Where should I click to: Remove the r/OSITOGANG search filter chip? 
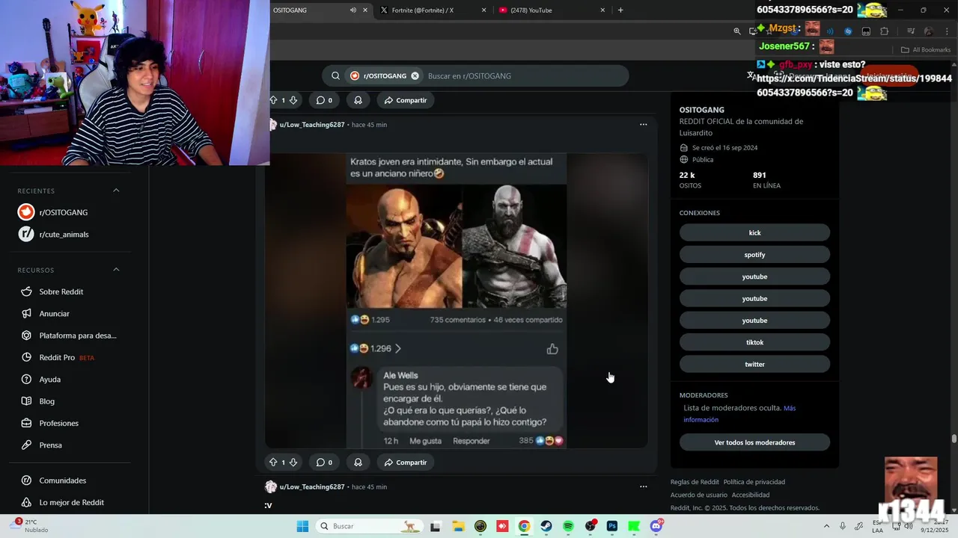pyautogui.click(x=415, y=75)
